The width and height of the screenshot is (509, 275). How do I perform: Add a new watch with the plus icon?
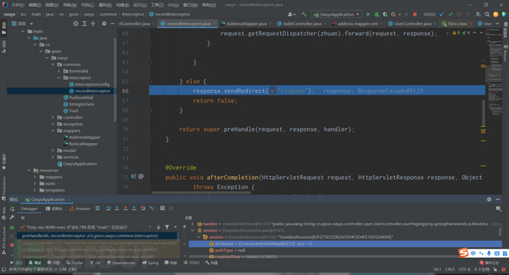point(184,226)
